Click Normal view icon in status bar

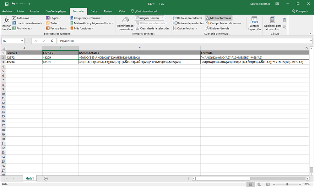pos(251,184)
